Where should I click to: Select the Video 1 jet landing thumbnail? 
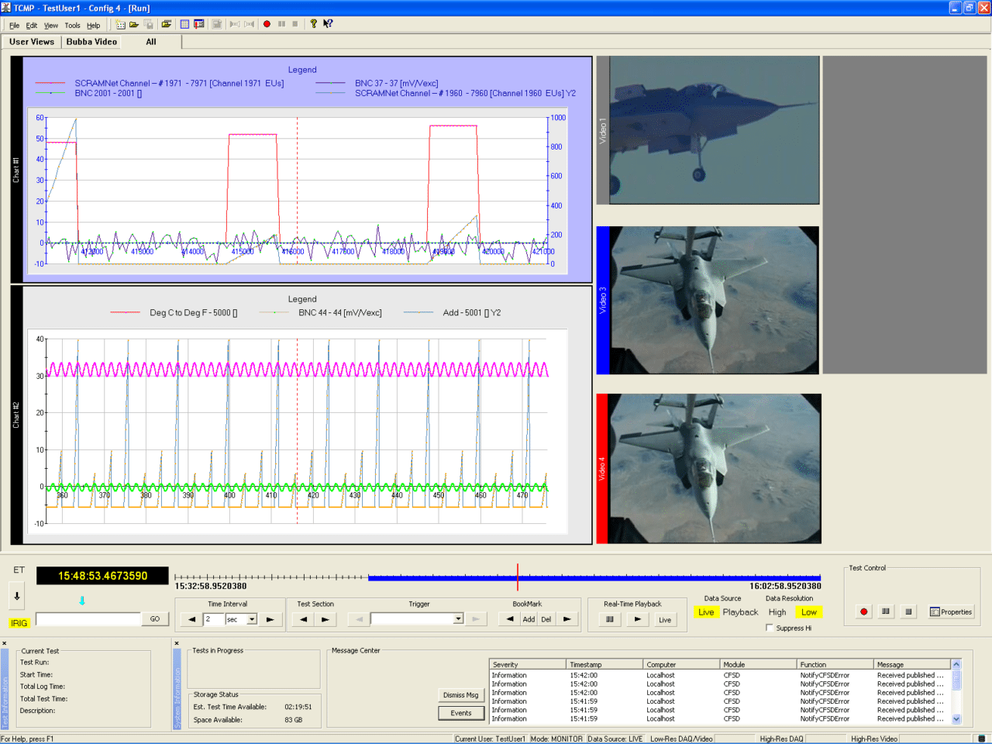click(x=714, y=130)
